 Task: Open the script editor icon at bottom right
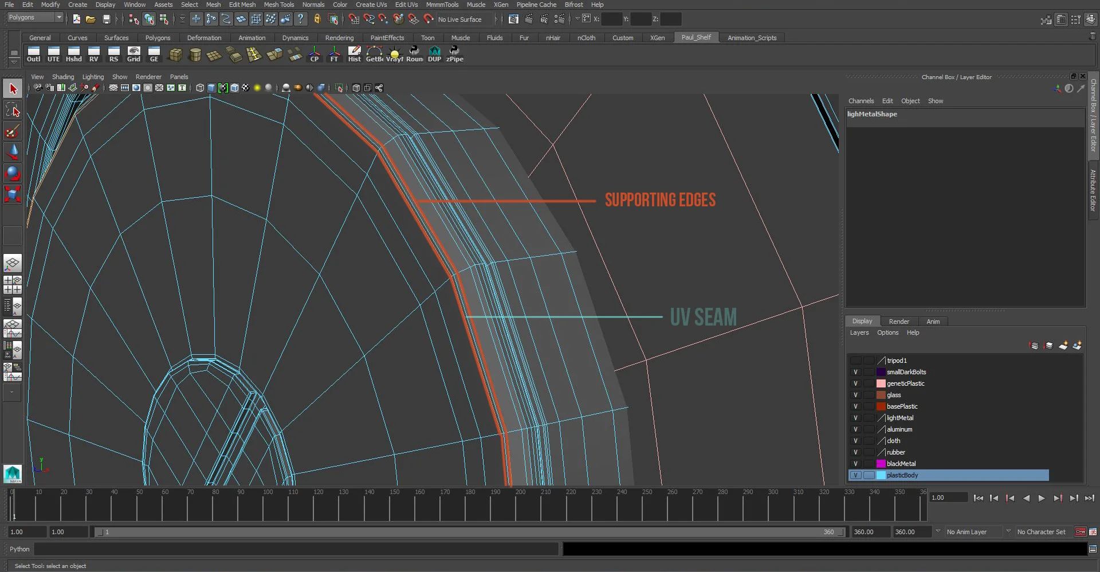(1093, 549)
